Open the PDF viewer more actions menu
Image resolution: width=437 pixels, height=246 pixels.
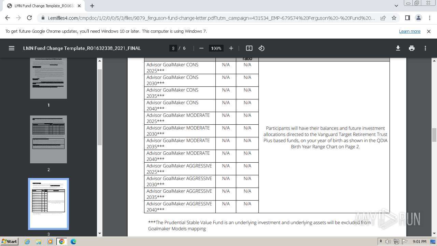tap(425, 48)
